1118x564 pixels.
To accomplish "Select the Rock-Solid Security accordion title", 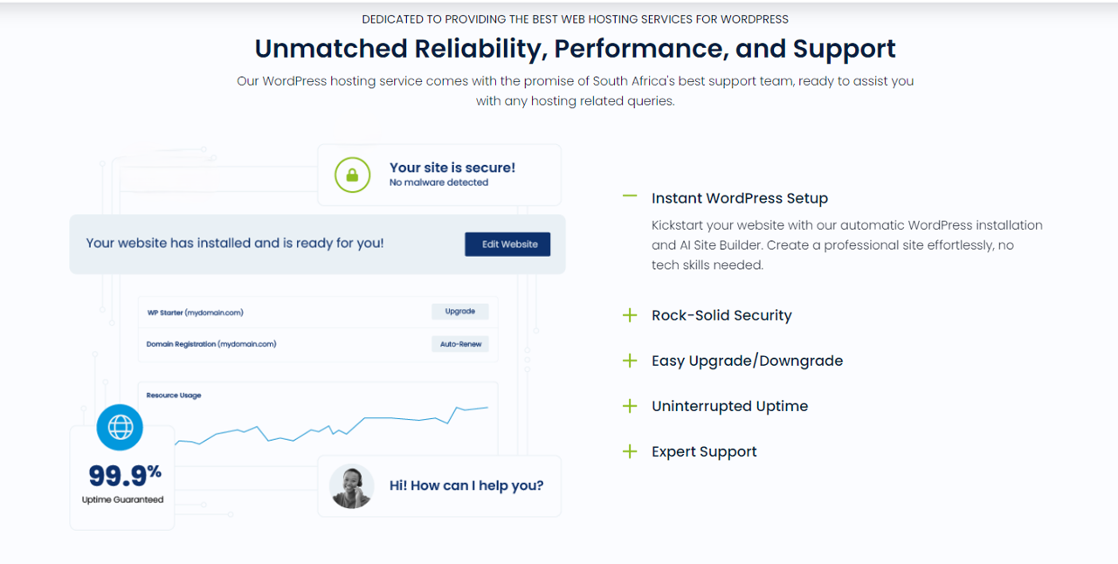I will coord(721,315).
